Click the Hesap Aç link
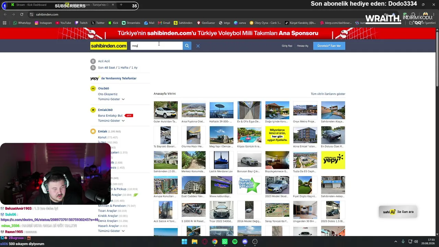This screenshot has width=439, height=247. [302, 46]
